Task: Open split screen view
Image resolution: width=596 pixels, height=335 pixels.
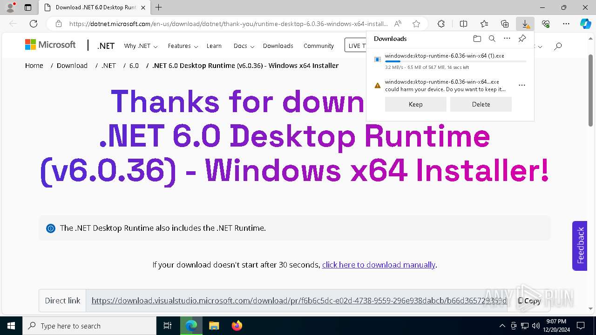Action: (463, 24)
